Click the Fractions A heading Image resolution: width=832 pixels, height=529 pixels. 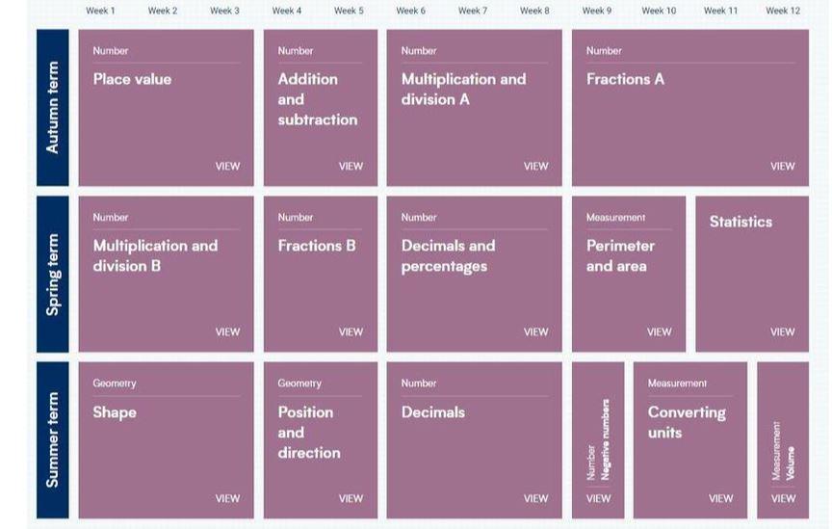[x=625, y=79]
